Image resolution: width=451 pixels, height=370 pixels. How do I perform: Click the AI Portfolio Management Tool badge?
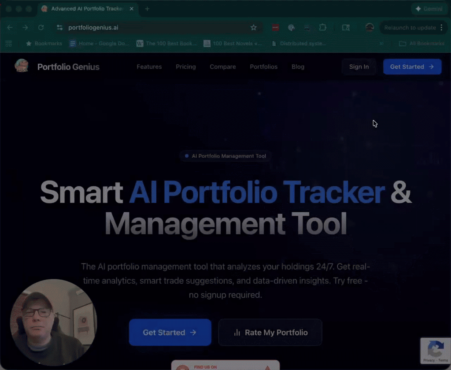225,156
